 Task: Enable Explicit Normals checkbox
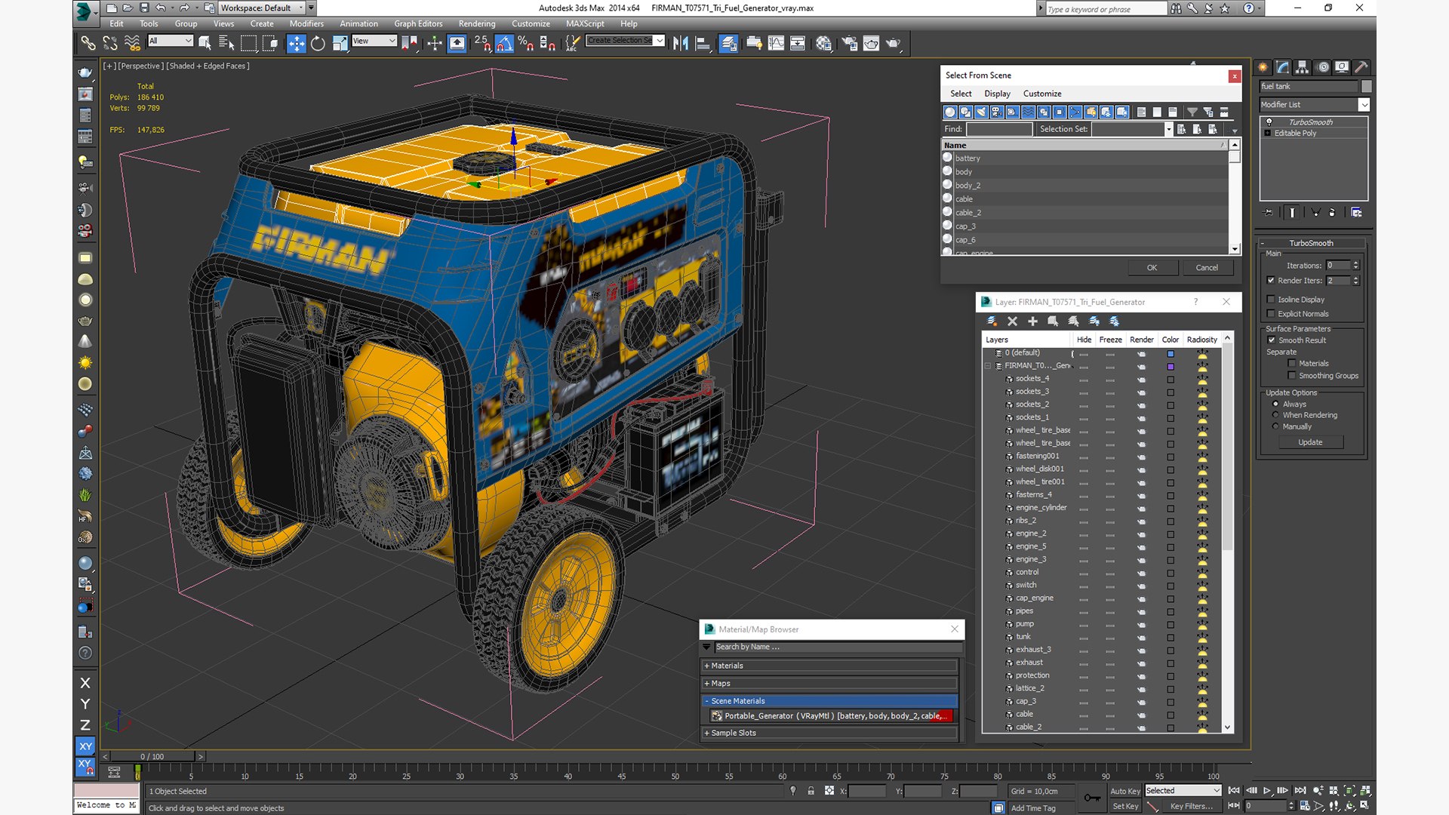pyautogui.click(x=1271, y=314)
